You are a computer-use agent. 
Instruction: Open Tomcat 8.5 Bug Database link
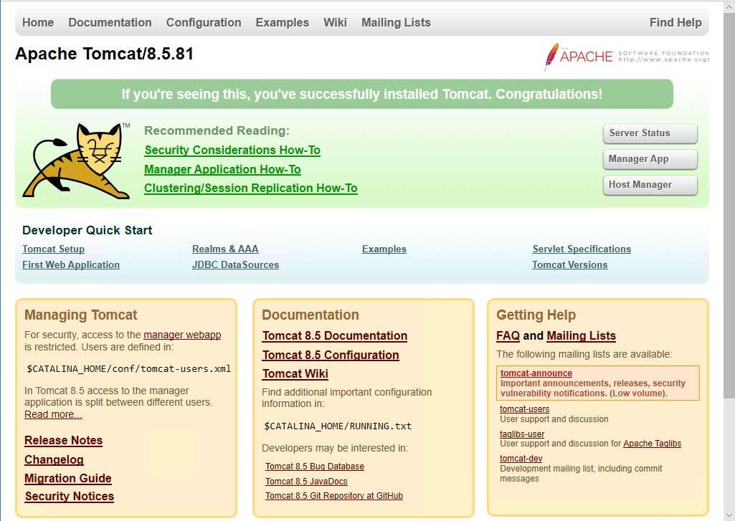(x=315, y=467)
